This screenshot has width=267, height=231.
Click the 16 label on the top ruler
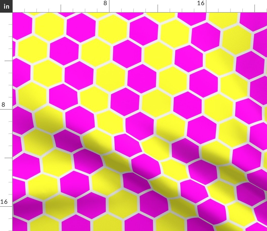(201, 3)
